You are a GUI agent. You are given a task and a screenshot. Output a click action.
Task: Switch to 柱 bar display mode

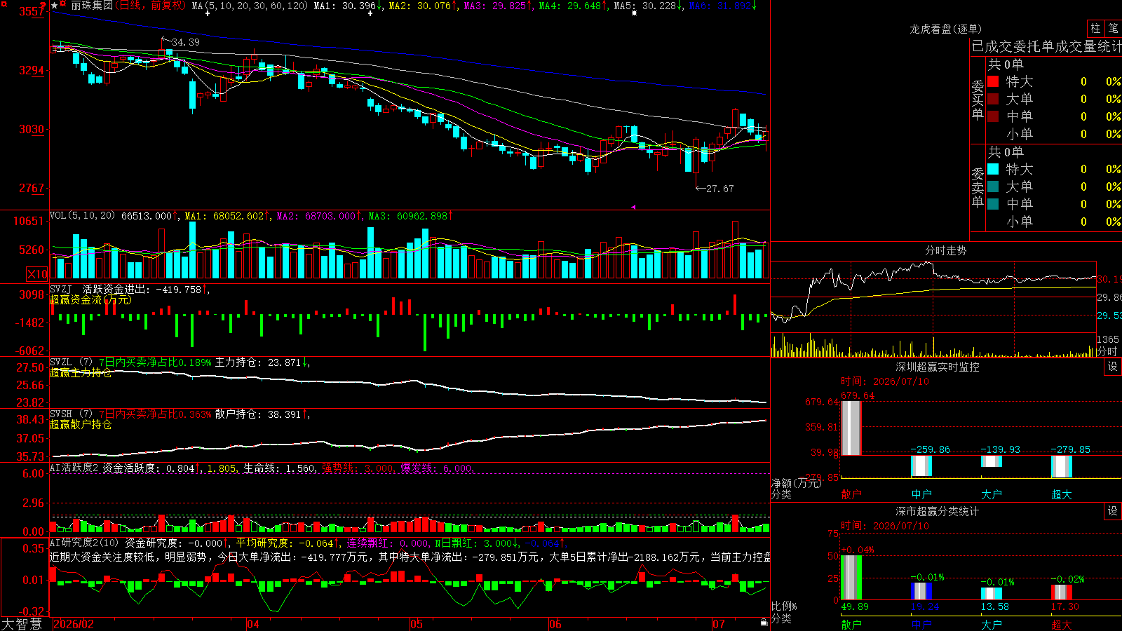pos(1095,29)
